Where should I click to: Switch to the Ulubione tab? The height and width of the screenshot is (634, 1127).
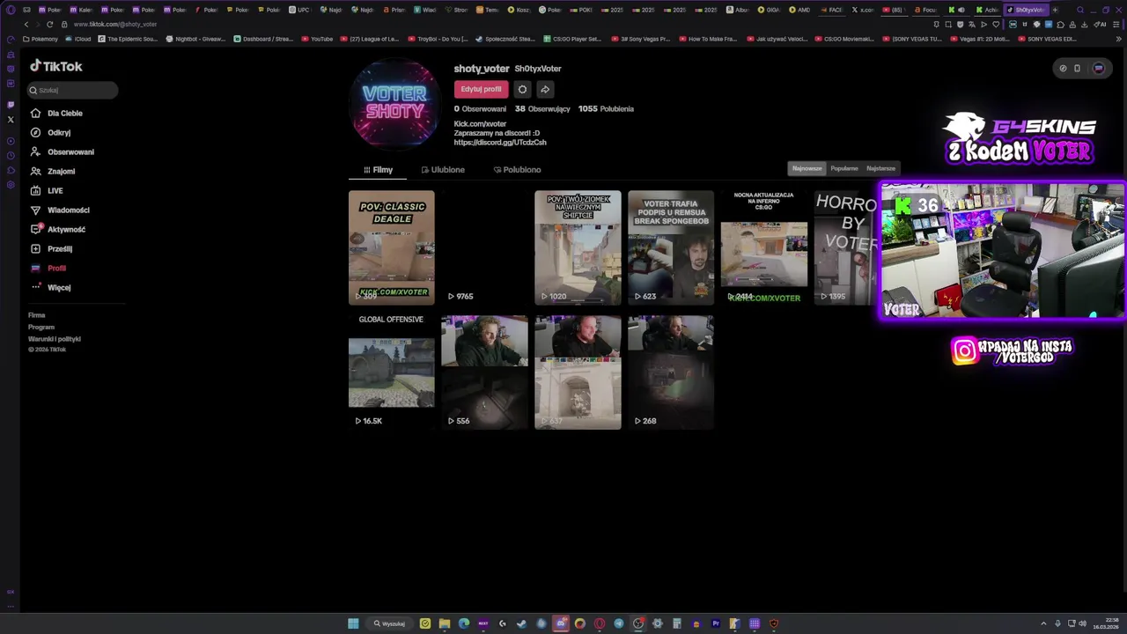pos(443,170)
